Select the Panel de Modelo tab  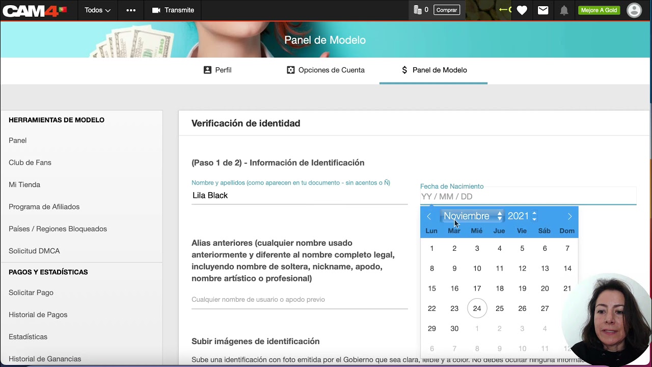(433, 70)
